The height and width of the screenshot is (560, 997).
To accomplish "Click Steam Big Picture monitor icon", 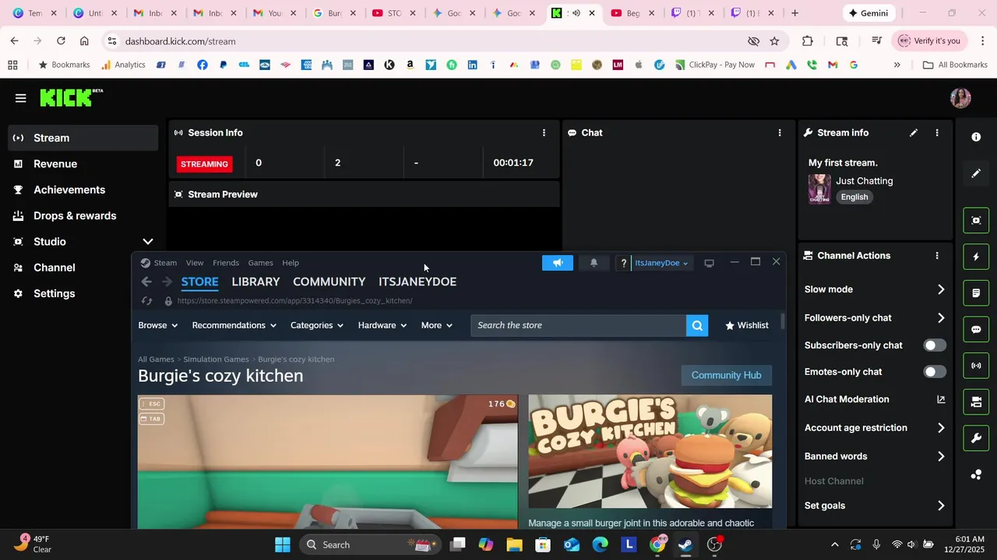I will (x=709, y=263).
